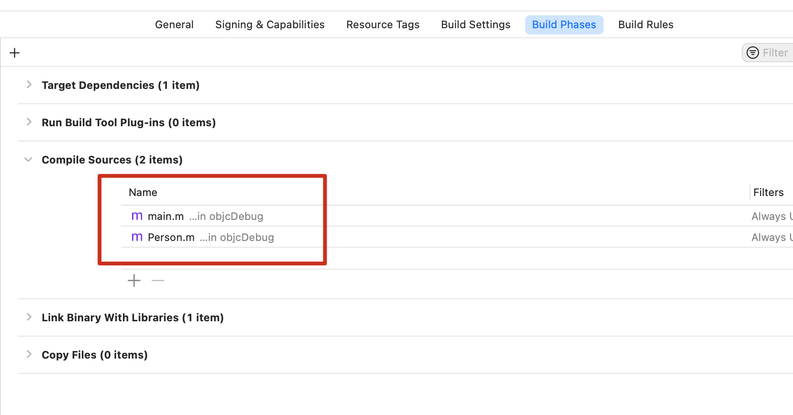The height and width of the screenshot is (415, 793).
Task: Click the filter icon in the Filter field
Action: pyautogui.click(x=753, y=53)
